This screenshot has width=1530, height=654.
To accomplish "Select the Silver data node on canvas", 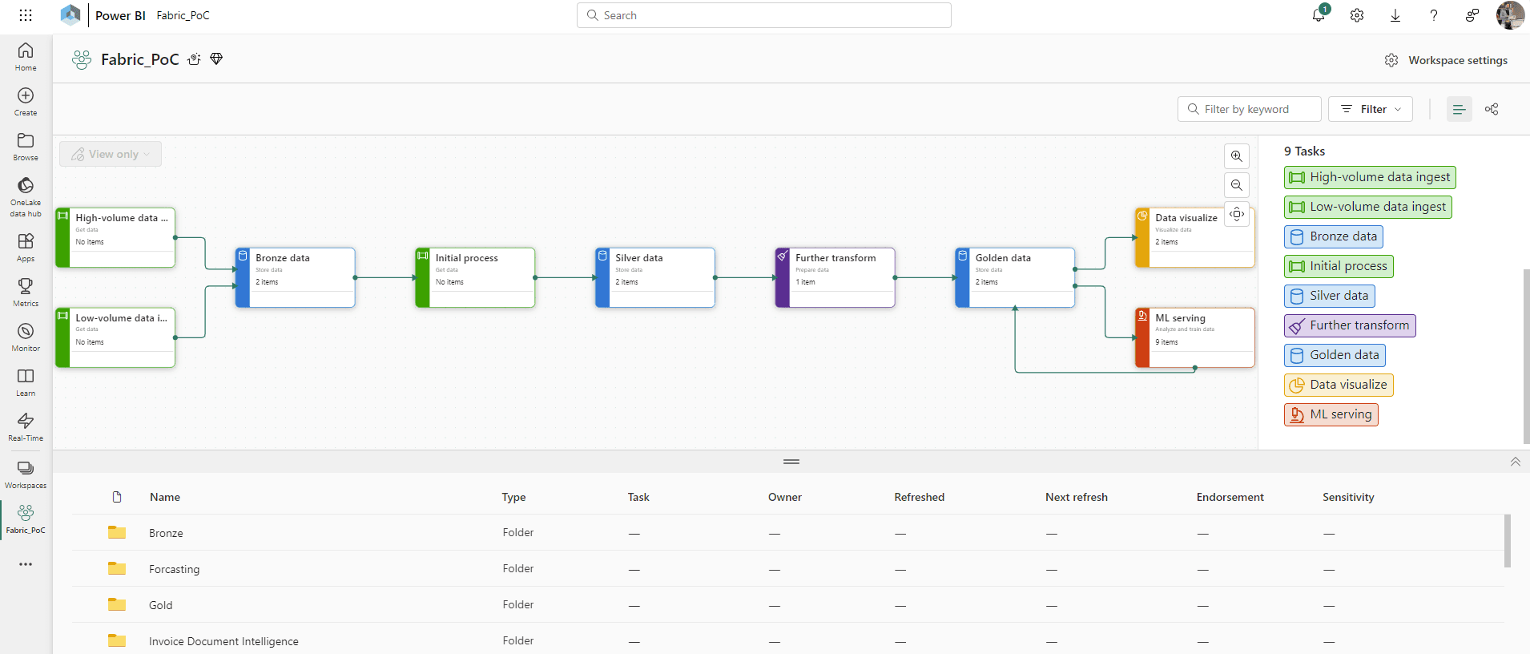I will click(x=655, y=277).
